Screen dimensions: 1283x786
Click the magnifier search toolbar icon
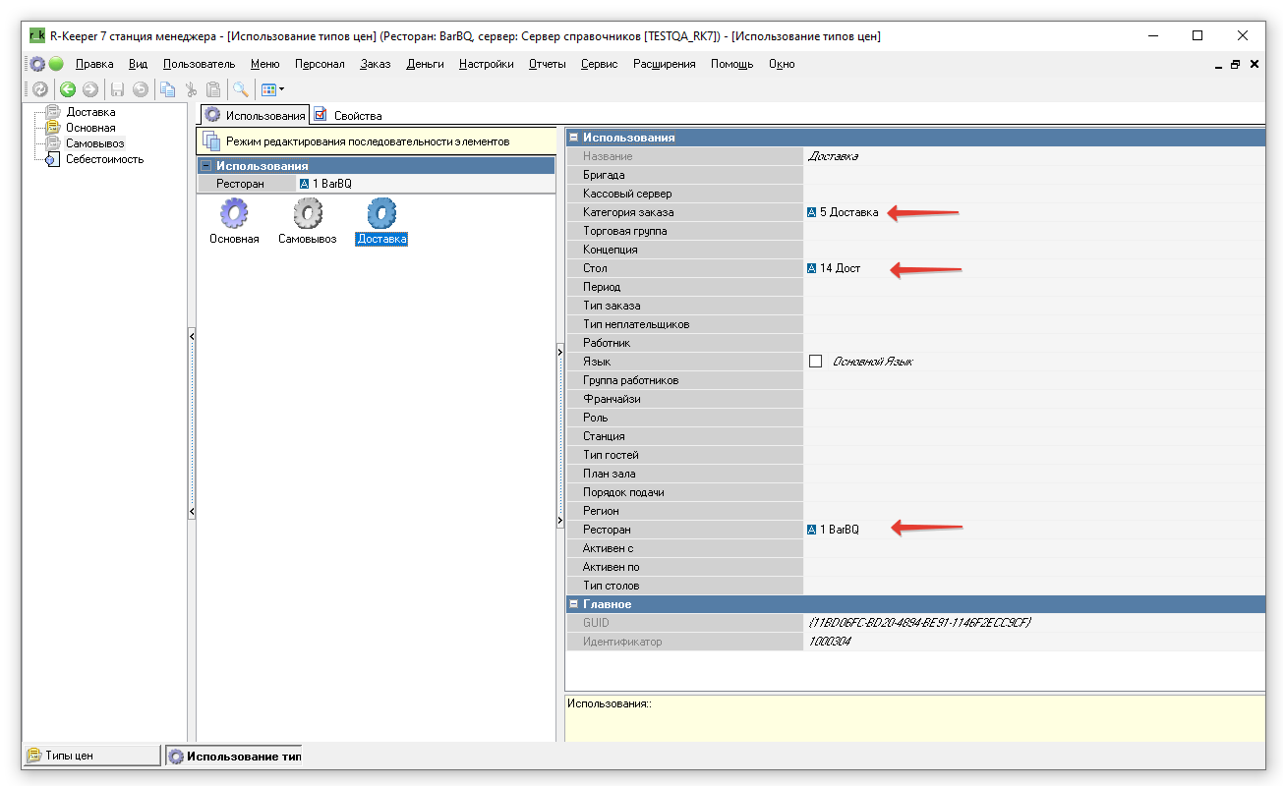click(x=240, y=89)
